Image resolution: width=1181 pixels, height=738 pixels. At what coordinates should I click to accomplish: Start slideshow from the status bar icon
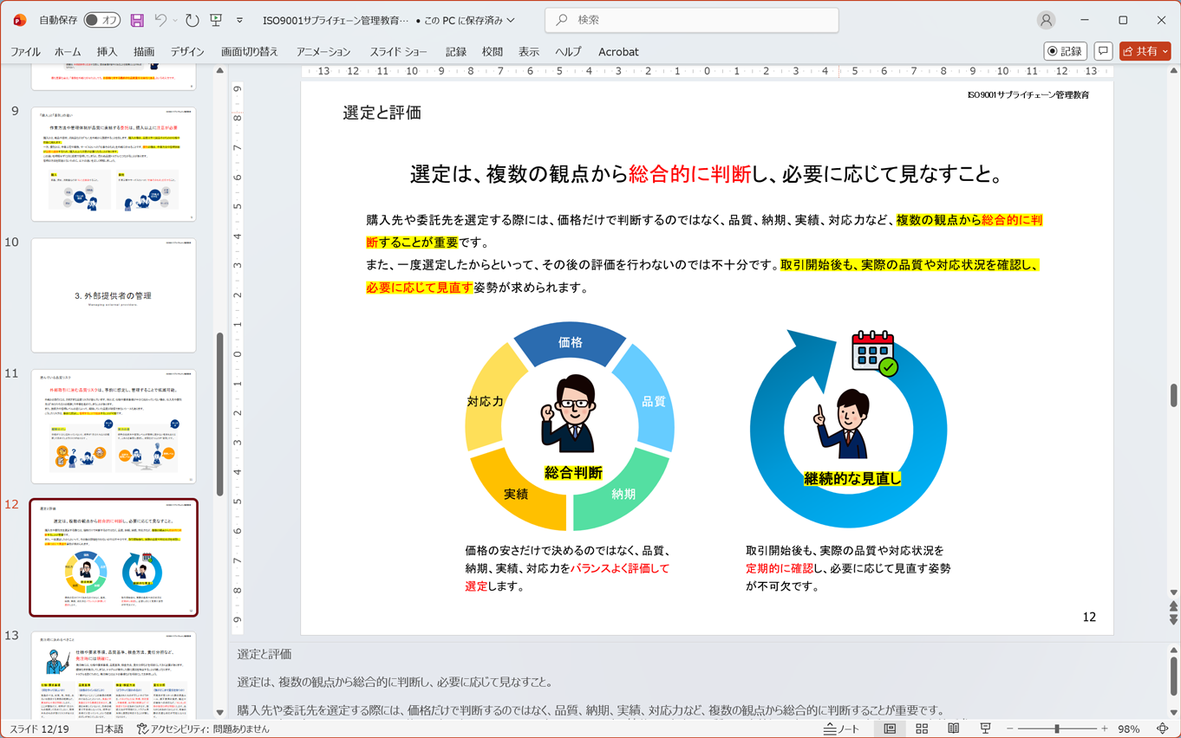[x=986, y=728]
